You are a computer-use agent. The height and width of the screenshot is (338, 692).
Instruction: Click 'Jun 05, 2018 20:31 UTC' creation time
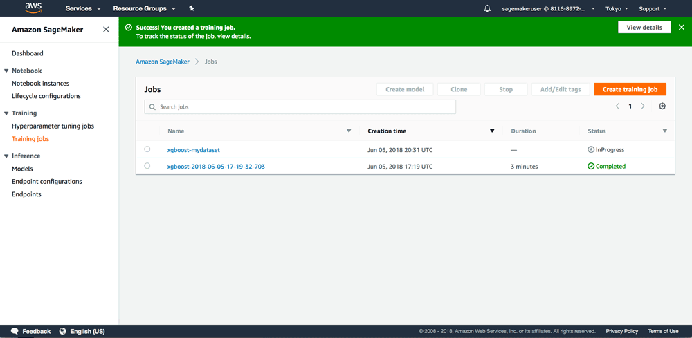coord(400,150)
